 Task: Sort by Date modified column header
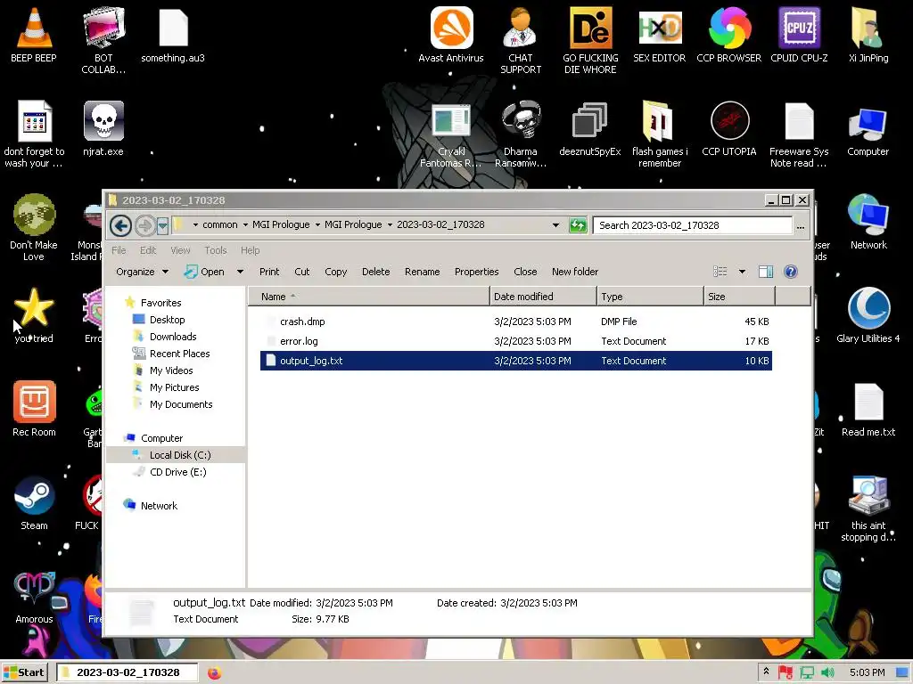(543, 297)
